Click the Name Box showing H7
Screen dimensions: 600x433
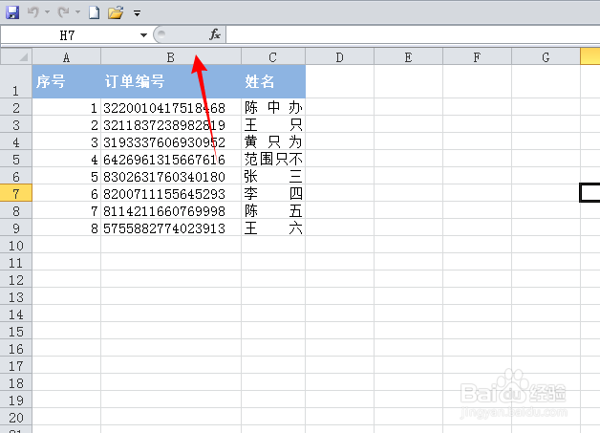[x=69, y=35]
